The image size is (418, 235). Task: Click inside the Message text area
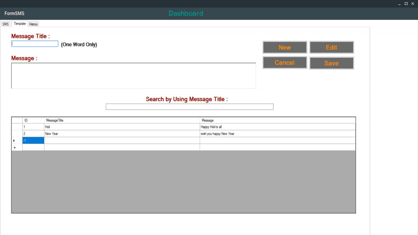(134, 76)
